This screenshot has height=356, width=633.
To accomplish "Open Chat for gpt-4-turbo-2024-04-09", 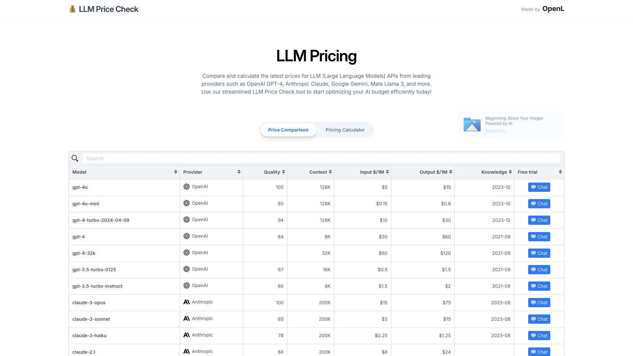I will tap(539, 220).
